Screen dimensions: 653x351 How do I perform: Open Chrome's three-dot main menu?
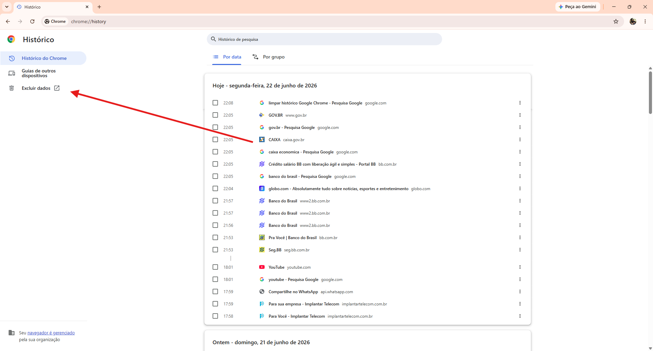tap(645, 21)
